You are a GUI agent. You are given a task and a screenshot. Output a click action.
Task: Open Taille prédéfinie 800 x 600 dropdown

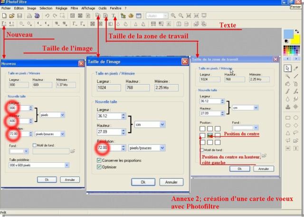coord(66,165)
